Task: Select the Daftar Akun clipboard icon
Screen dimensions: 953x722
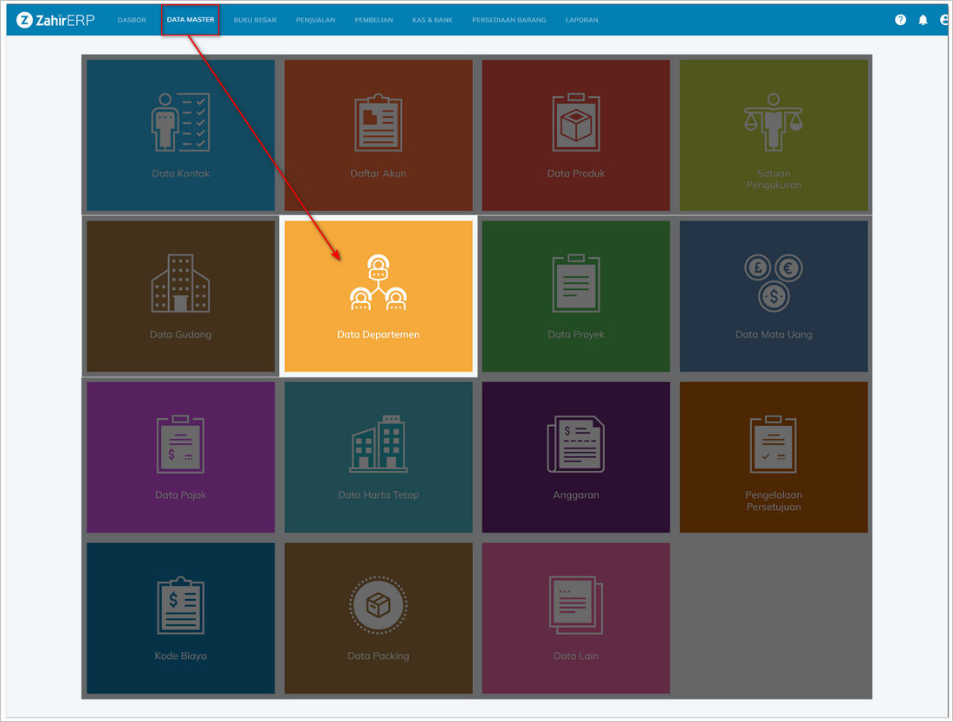Action: pyautogui.click(x=379, y=123)
